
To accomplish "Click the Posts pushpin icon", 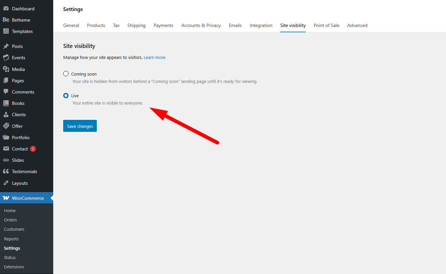I will 6,46.
